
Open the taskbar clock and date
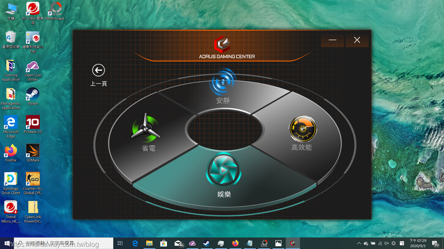click(x=418, y=243)
